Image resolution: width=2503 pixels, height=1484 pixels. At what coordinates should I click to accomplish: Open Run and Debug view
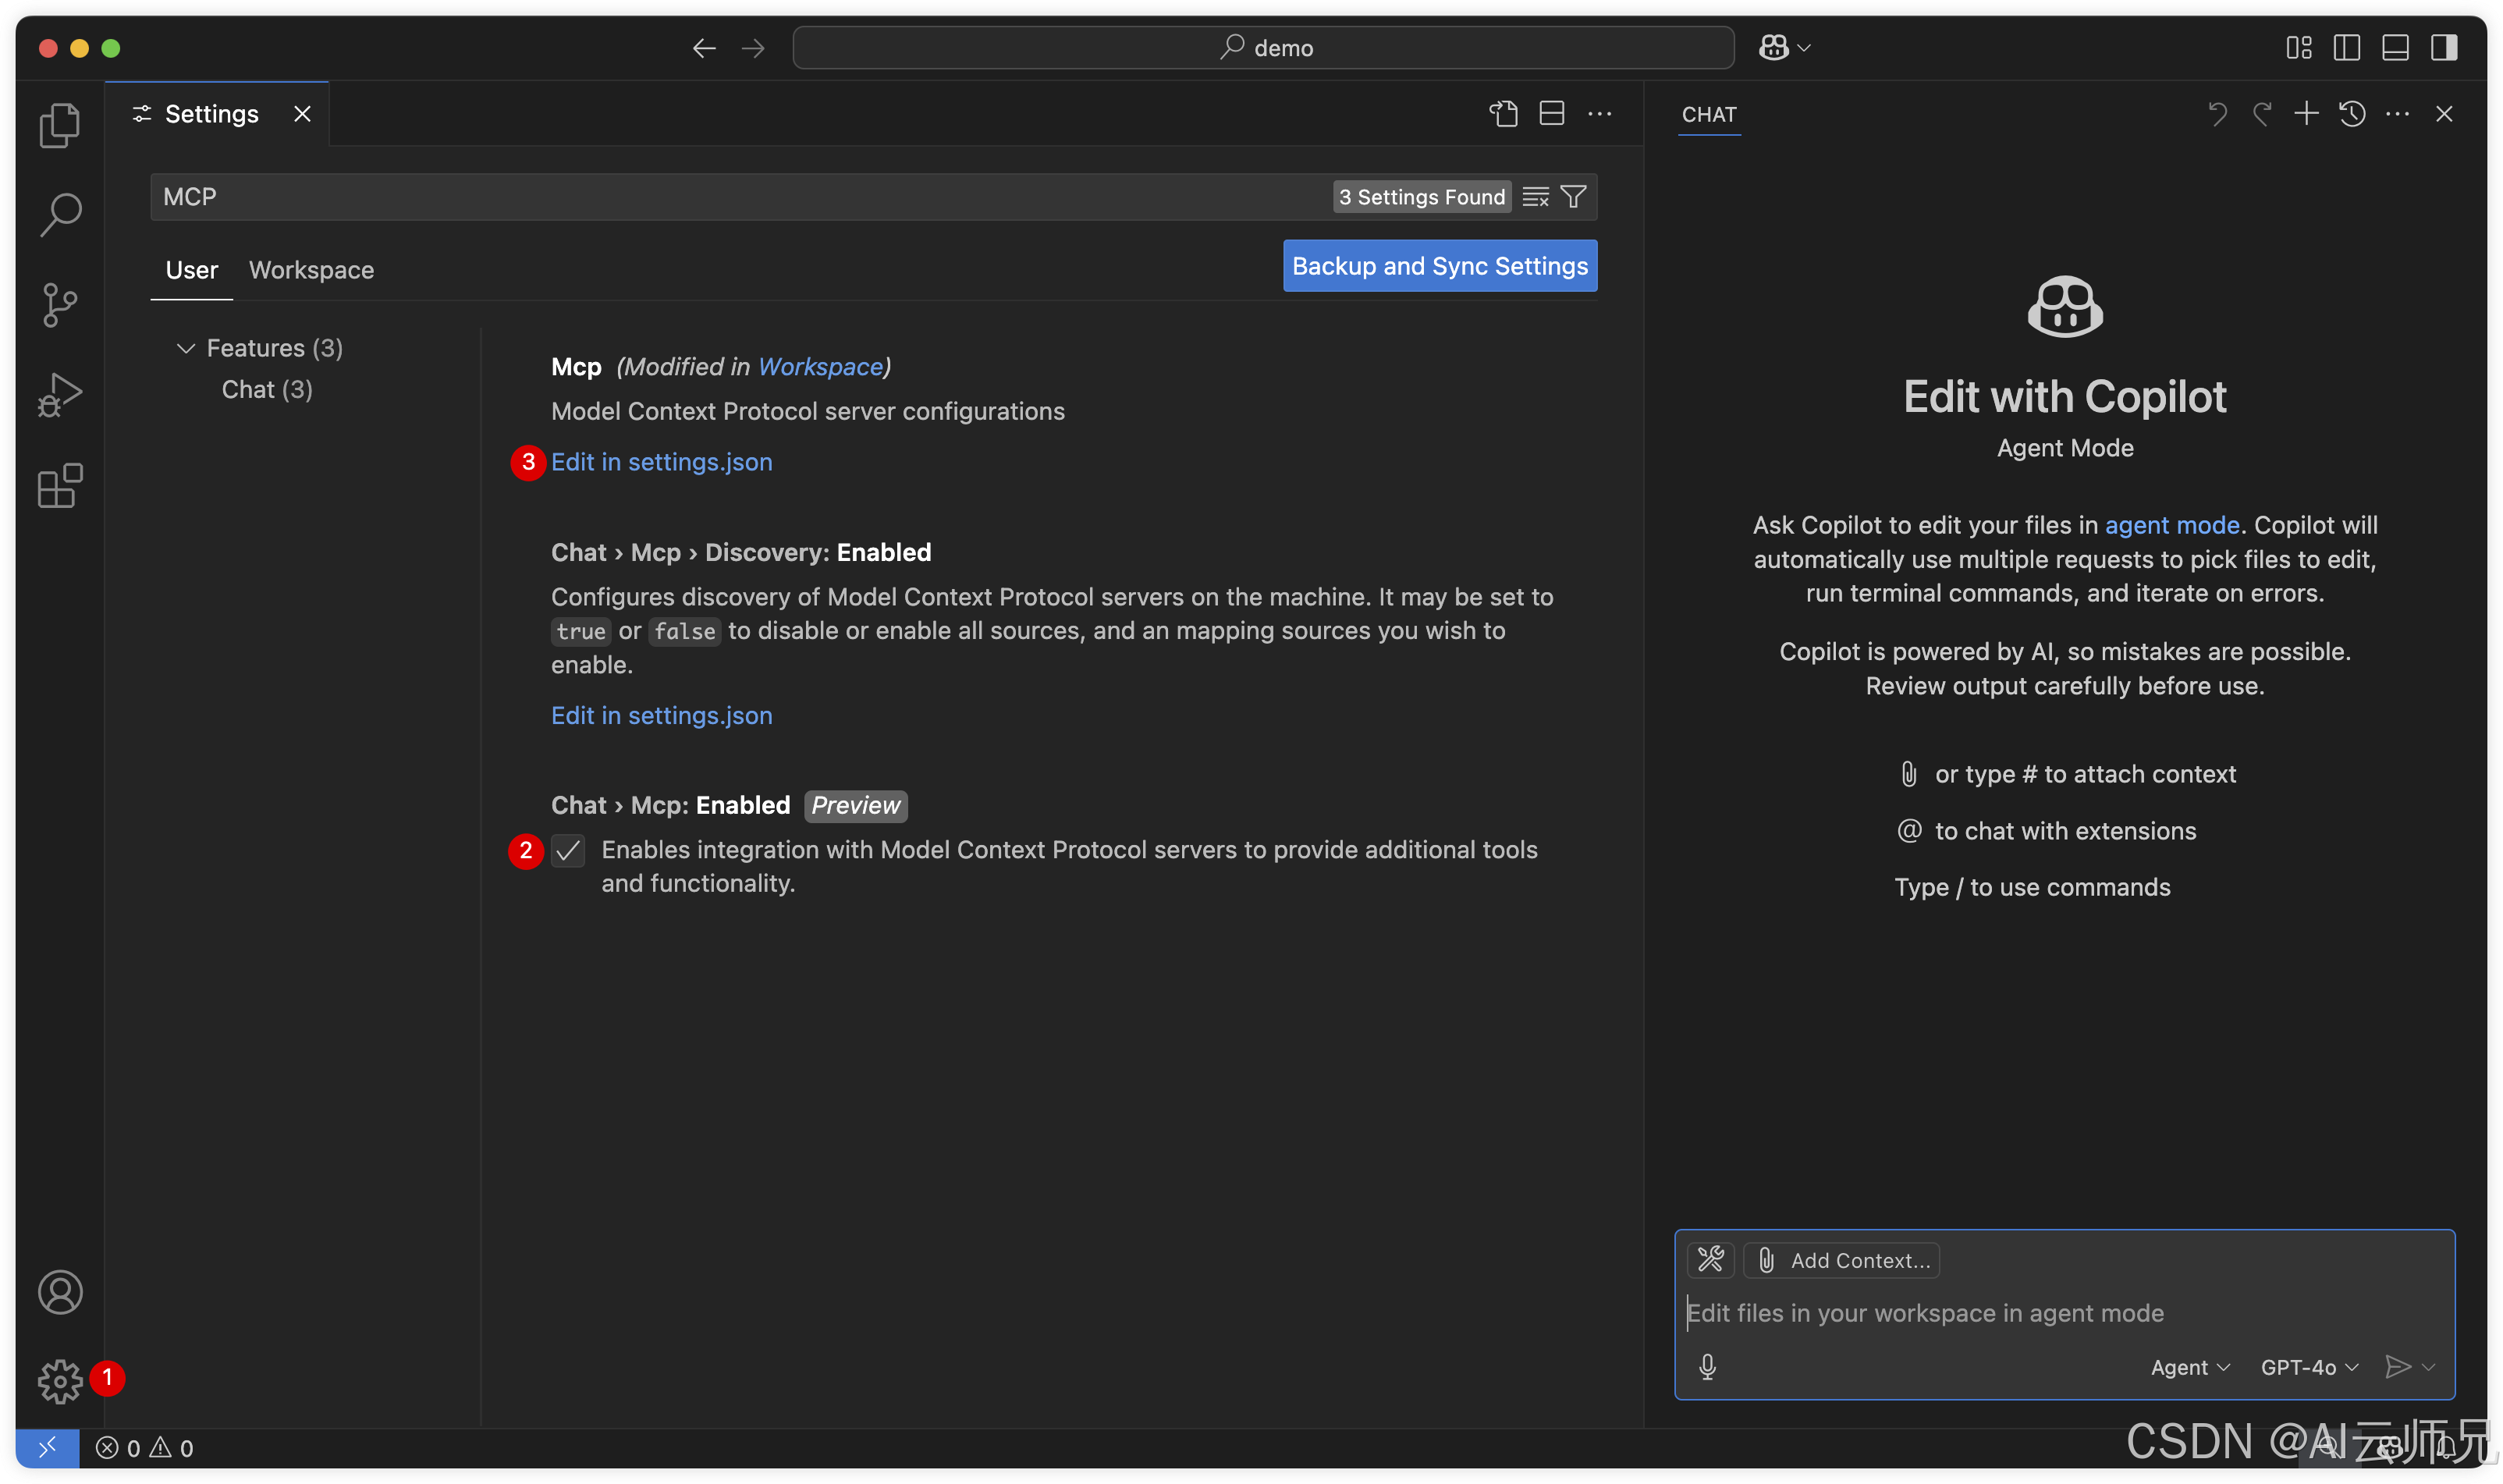(x=60, y=396)
